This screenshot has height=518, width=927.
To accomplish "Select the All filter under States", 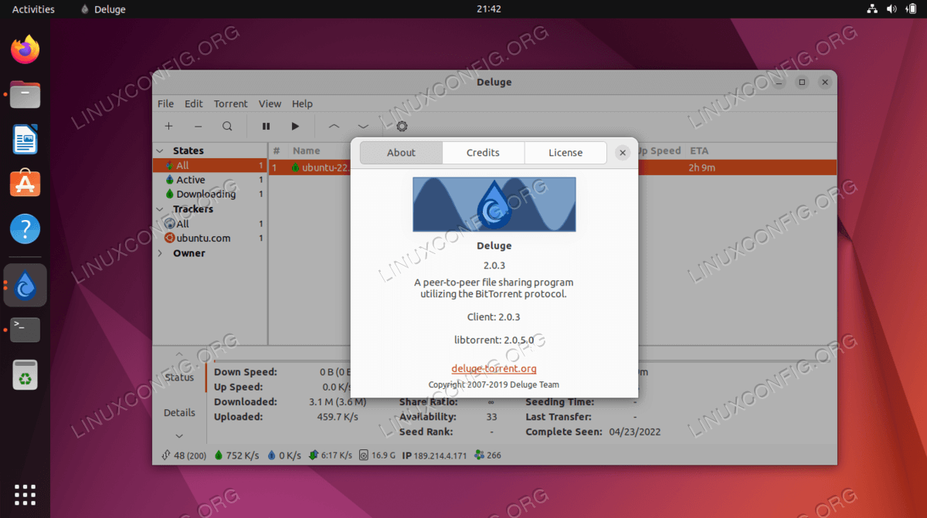I will coord(209,165).
